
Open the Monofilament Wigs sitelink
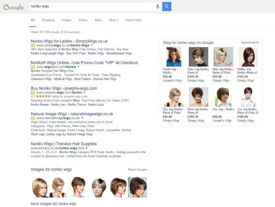point(119,53)
